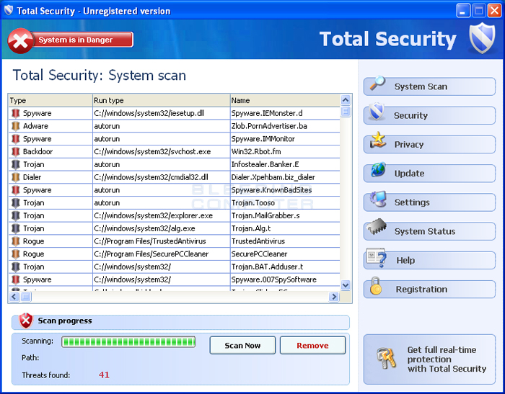Click the keys icon in protection banner

point(386,358)
